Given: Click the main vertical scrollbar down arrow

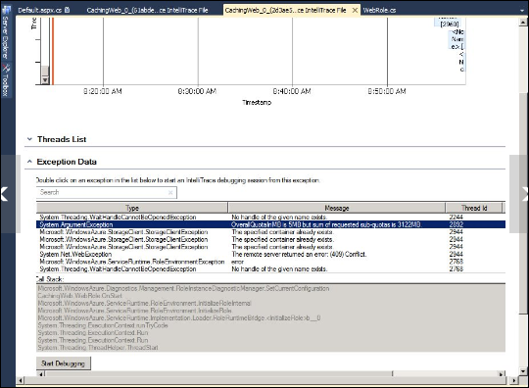Looking at the screenshot, I should click(x=523, y=371).
